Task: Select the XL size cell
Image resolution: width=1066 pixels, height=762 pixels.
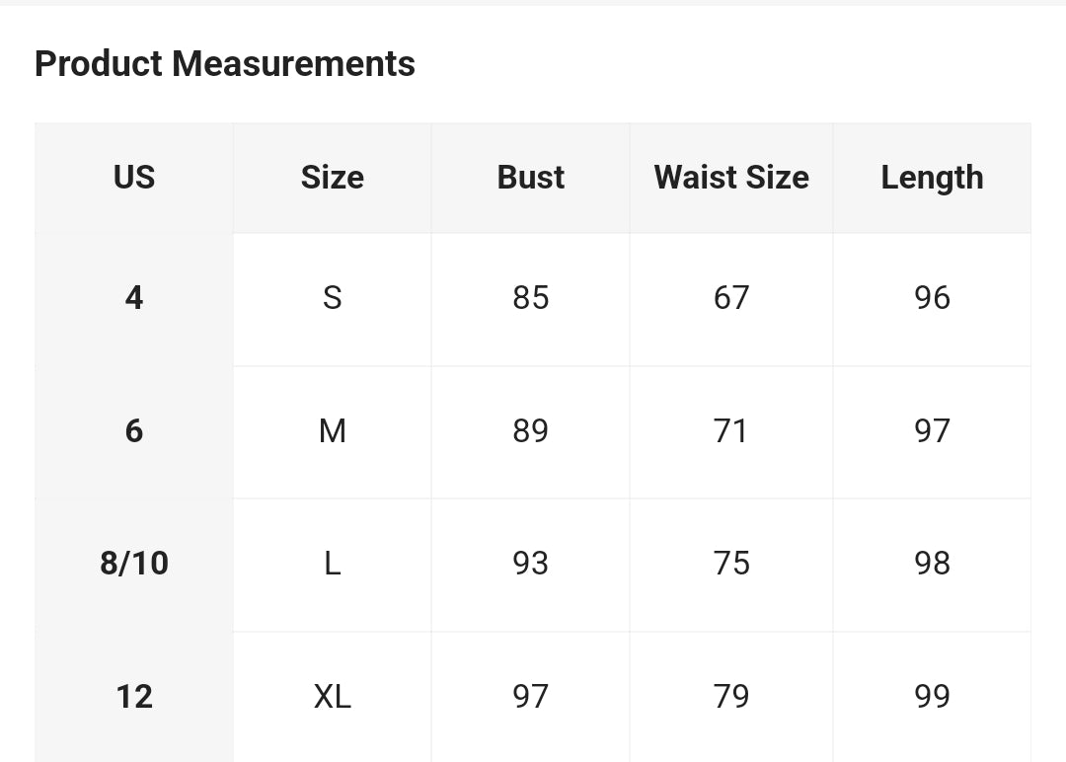Action: 333,697
